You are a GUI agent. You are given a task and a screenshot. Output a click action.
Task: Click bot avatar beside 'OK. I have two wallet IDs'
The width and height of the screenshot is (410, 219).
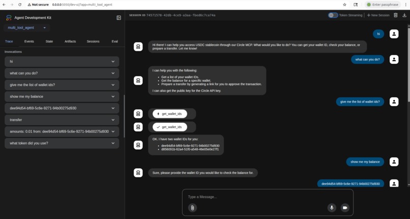[138, 145]
